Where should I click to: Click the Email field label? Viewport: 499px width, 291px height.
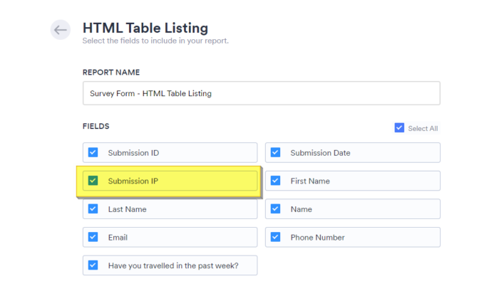point(118,238)
